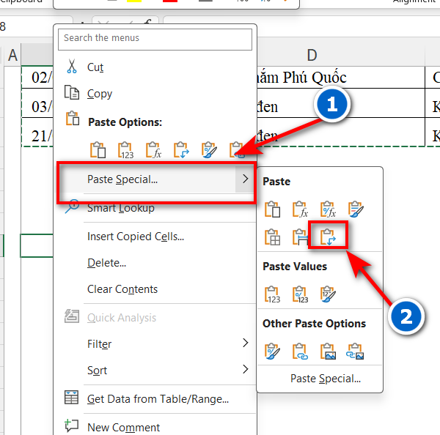Paste Values only from Paste Values section
The width and height of the screenshot is (440, 435).
(273, 294)
